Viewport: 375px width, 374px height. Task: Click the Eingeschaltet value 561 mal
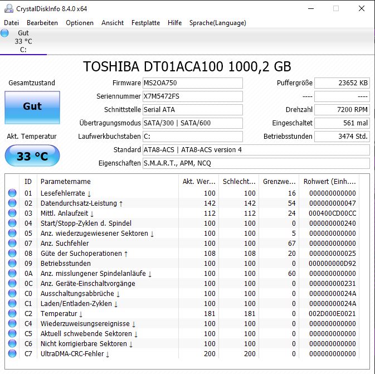click(342, 123)
